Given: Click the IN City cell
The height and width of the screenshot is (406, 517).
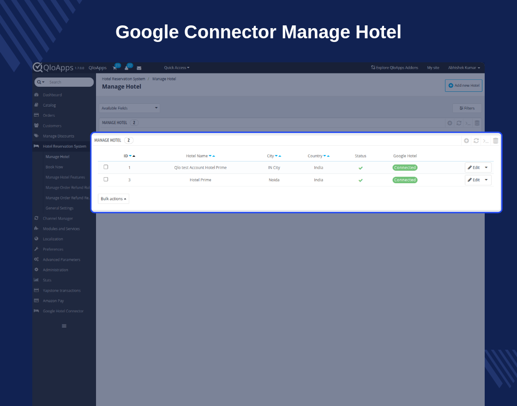Looking at the screenshot, I should click(274, 167).
